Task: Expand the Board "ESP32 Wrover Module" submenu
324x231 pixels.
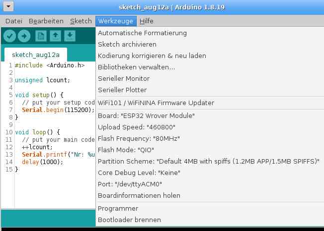Action: pos(210,116)
